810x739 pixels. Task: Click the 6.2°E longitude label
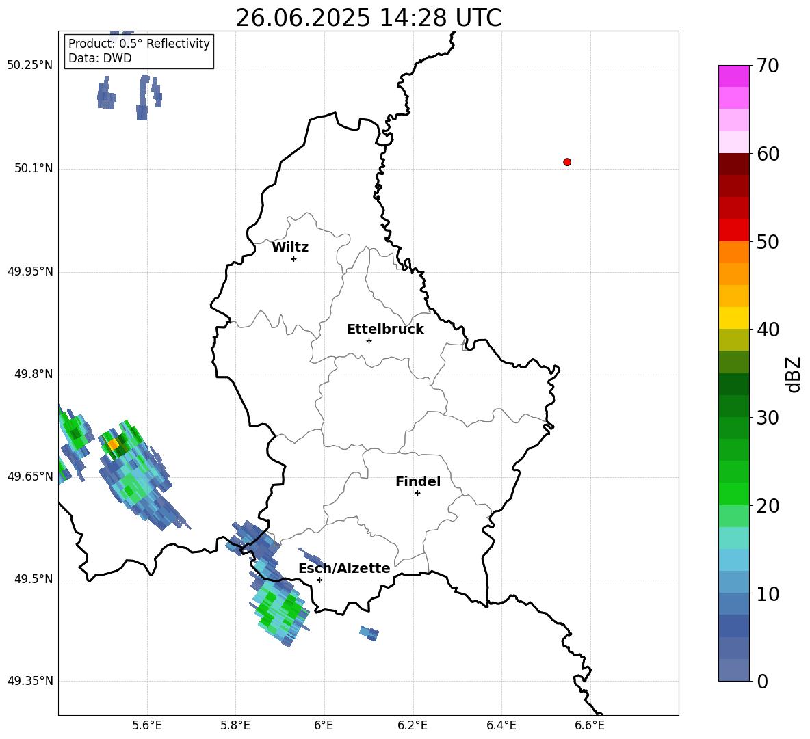tap(413, 725)
